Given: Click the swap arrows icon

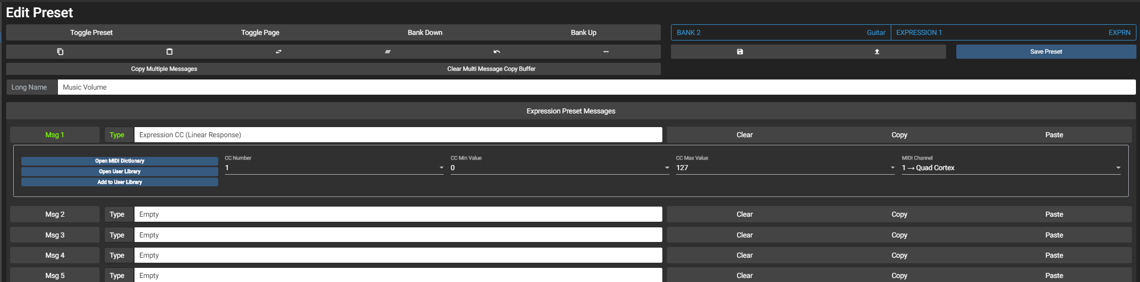Looking at the screenshot, I should click(279, 52).
